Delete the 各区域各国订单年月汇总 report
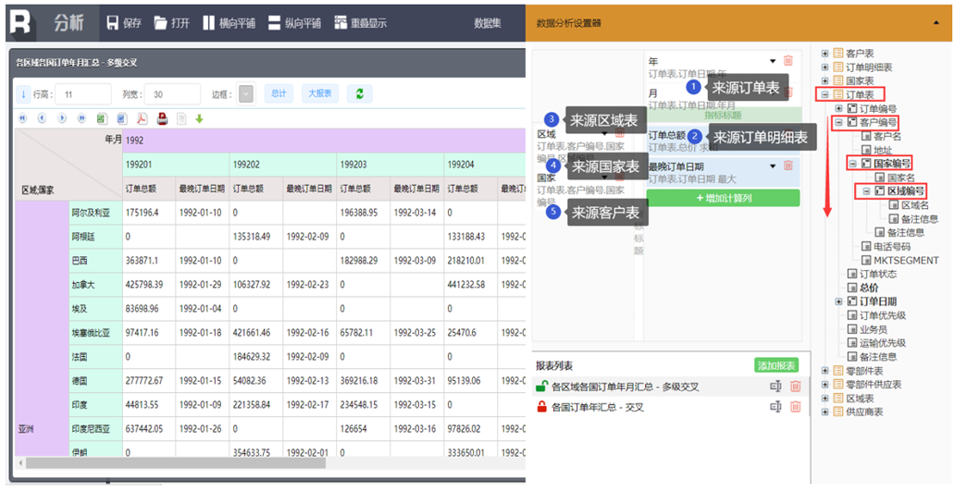Viewport: 967px width, 491px height. pyautogui.click(x=795, y=387)
